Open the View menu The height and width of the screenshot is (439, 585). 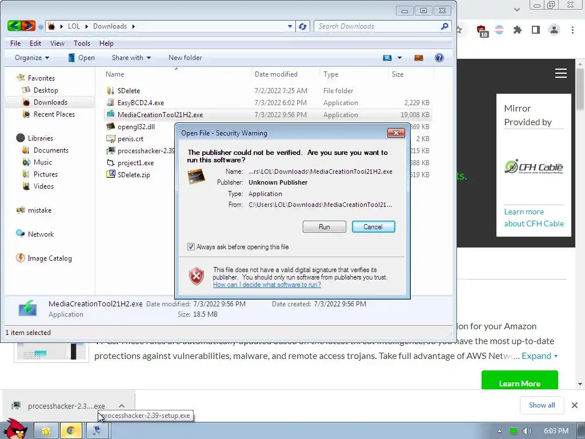57,43
